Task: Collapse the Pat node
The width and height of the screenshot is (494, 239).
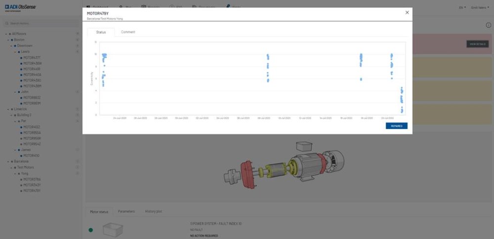Action: [x=15, y=121]
